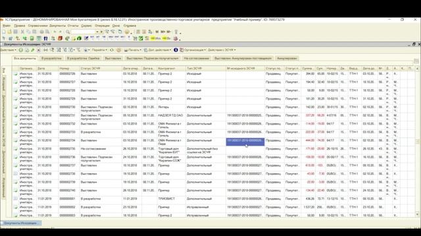
Task: Click inside the toolbar search field
Action: coord(84,32)
